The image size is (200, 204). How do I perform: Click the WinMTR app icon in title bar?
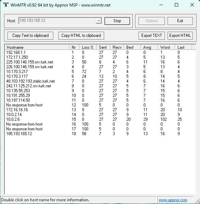pos(5,5)
